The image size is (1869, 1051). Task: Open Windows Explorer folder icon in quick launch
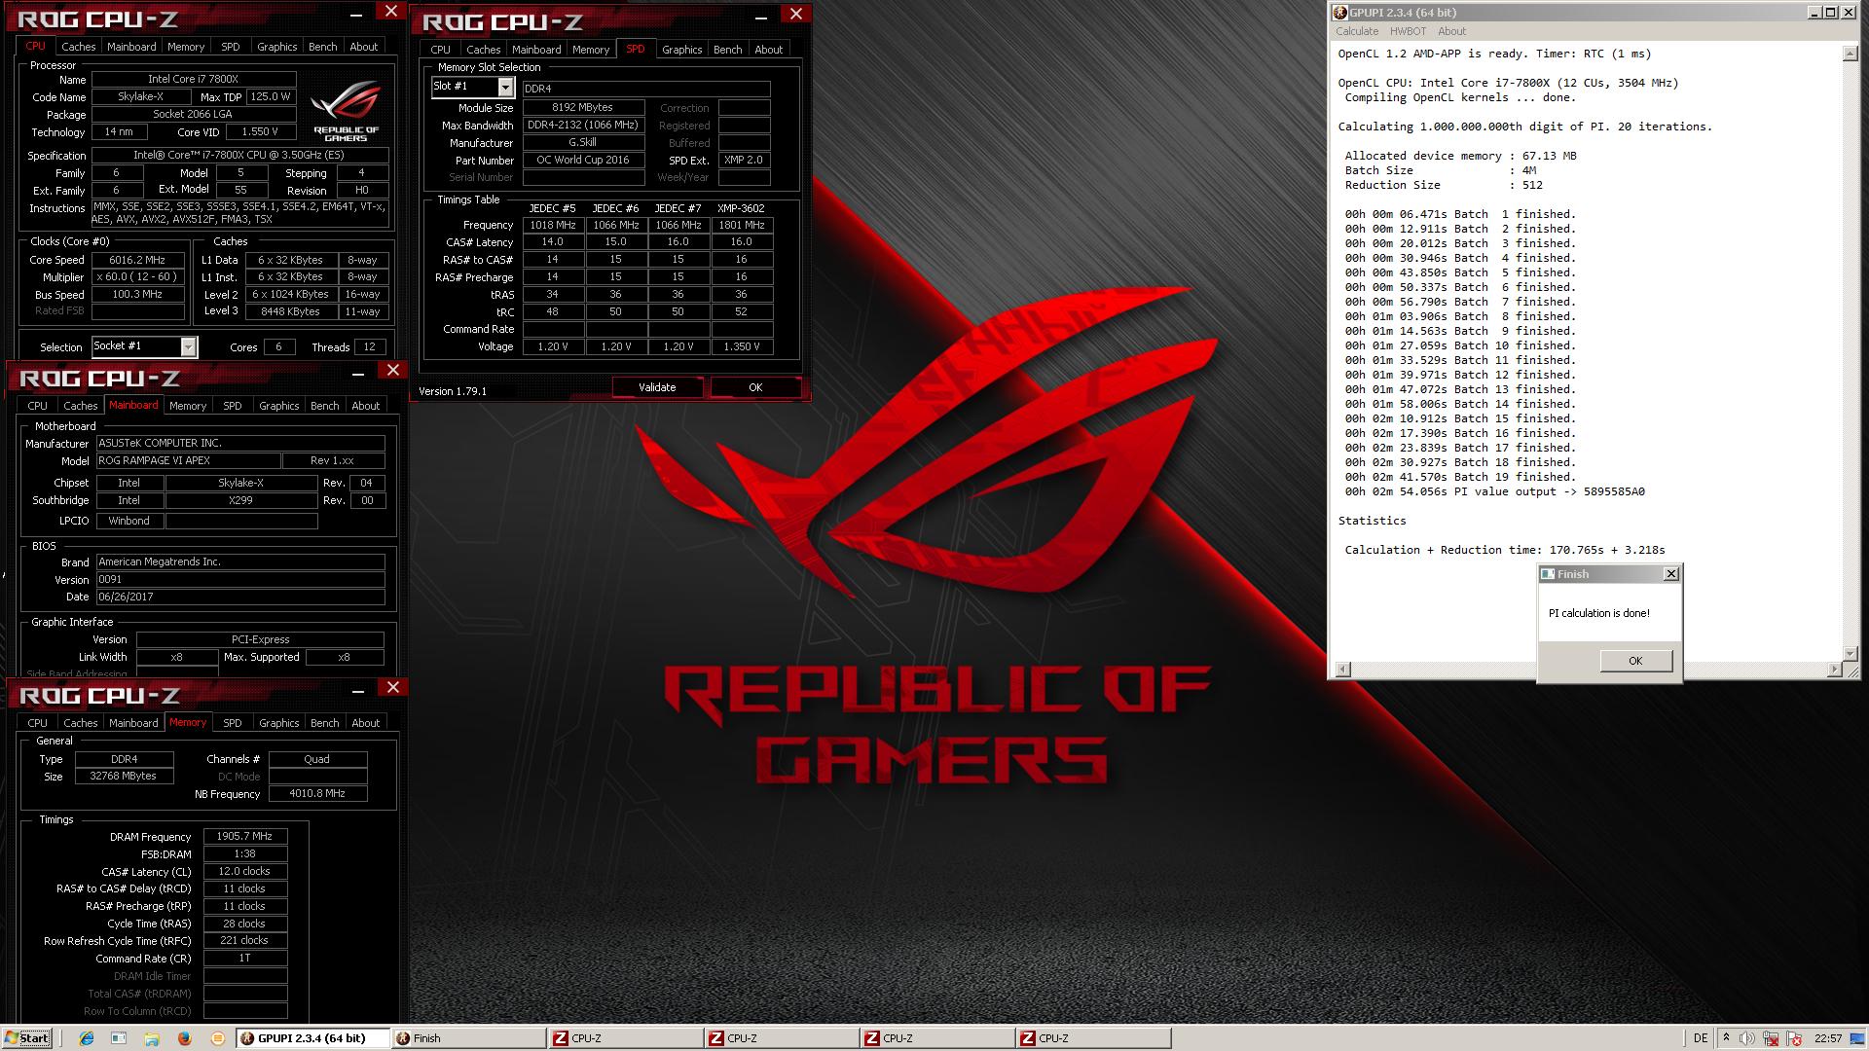point(152,1038)
